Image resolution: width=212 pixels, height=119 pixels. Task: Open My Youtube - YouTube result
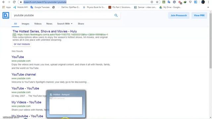[27, 116]
